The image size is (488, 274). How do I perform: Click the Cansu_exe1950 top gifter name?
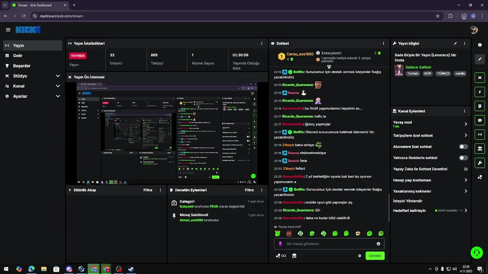pos(300,54)
